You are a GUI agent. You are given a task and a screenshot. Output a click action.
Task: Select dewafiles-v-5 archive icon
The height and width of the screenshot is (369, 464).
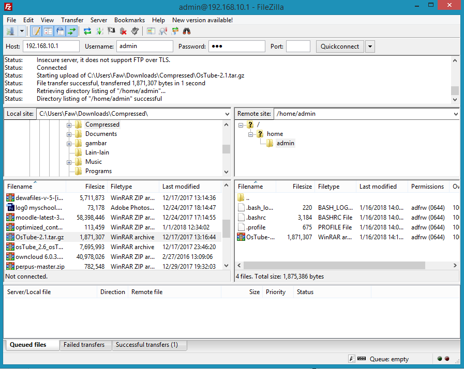pyautogui.click(x=10, y=198)
